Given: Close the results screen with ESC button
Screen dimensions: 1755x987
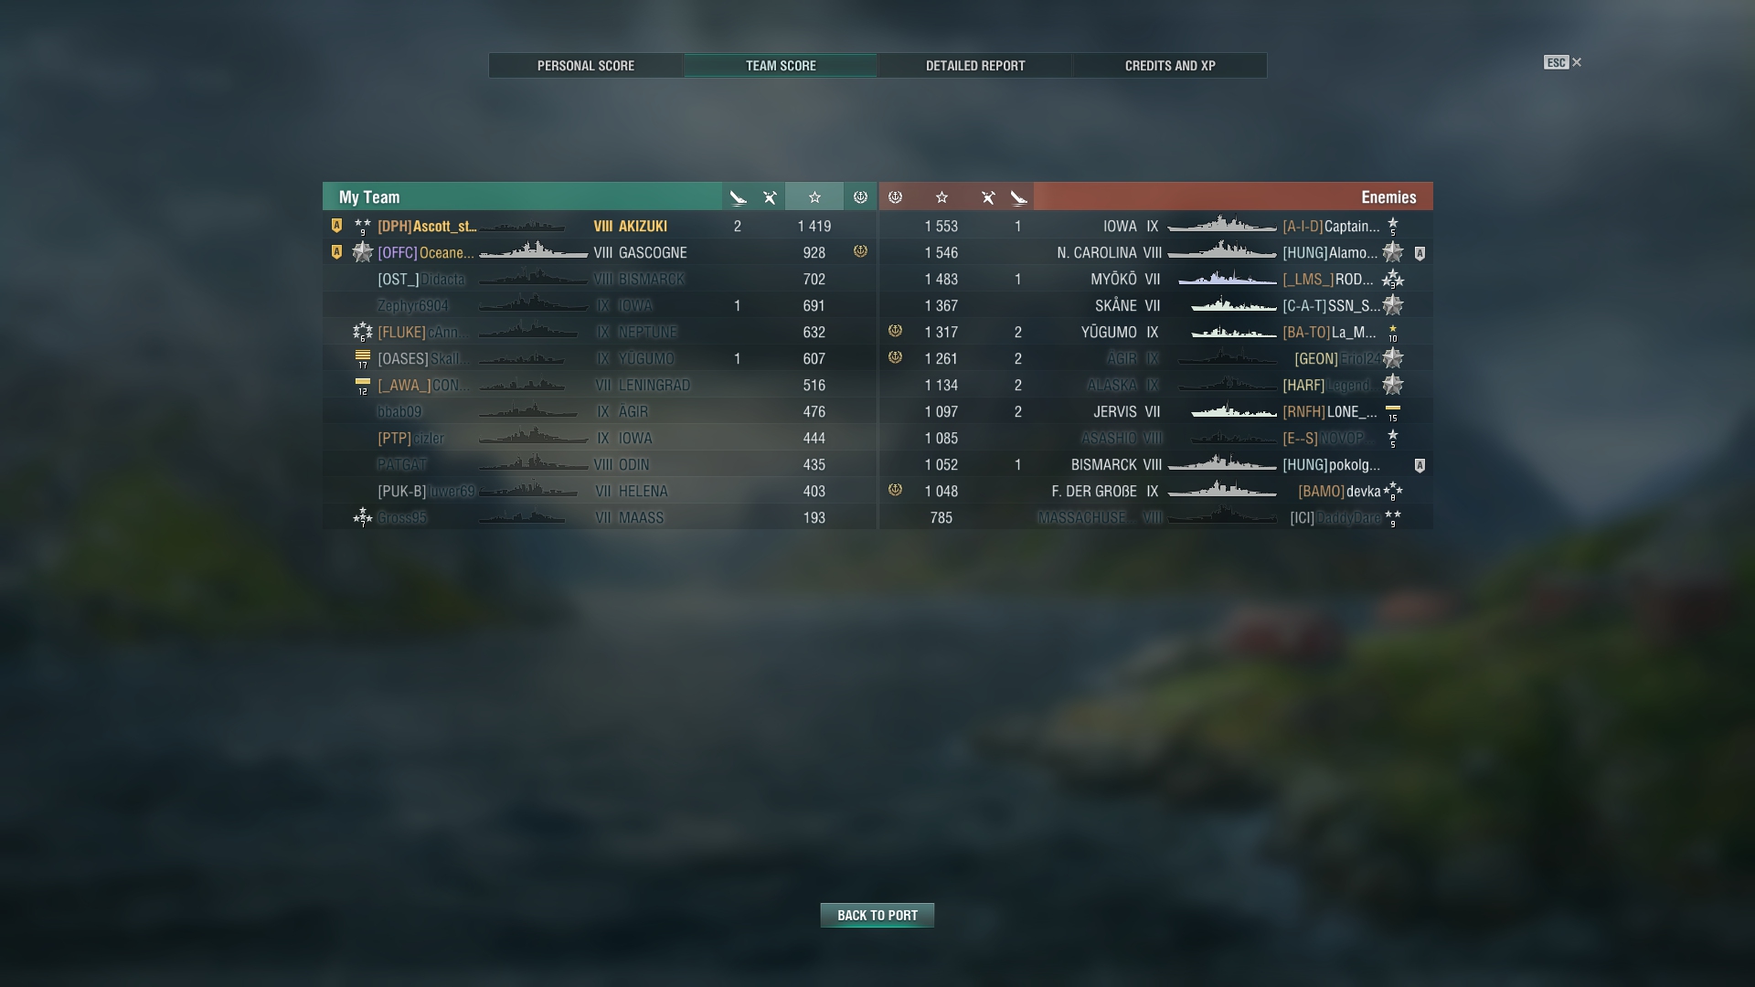Looking at the screenshot, I should click(1563, 62).
